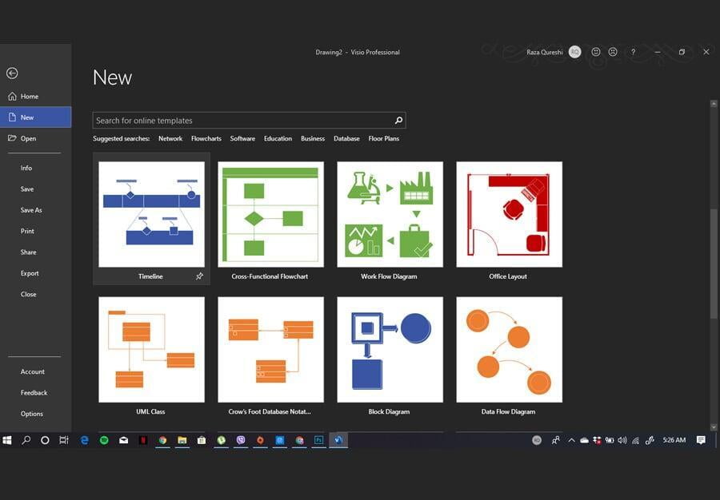Select the Data Flow Diagram template

pos(510,350)
